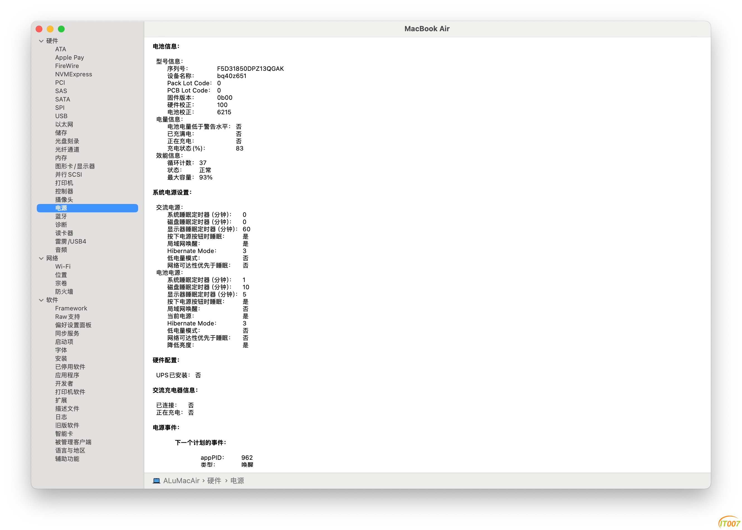This screenshot has height=530, width=742.
Task: Select Framework under 软件
Action: pyautogui.click(x=71, y=308)
